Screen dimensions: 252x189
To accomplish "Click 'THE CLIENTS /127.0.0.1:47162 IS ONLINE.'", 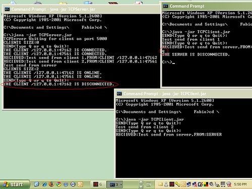I will [x=52, y=73].
